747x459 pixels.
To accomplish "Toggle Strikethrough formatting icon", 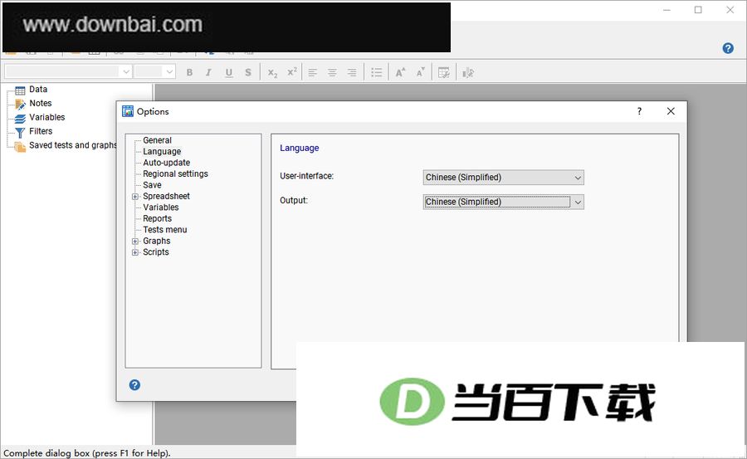I will 248,72.
